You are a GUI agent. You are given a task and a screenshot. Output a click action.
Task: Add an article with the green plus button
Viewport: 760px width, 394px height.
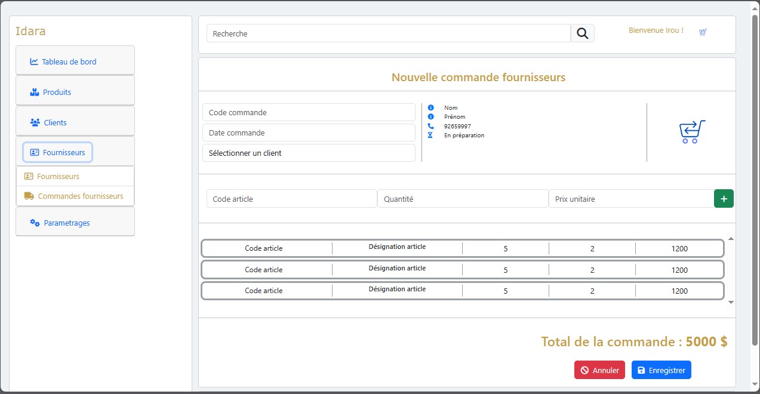click(724, 198)
